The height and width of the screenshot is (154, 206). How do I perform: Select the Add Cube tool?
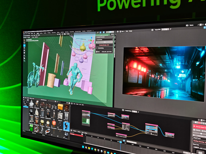(x=24, y=61)
